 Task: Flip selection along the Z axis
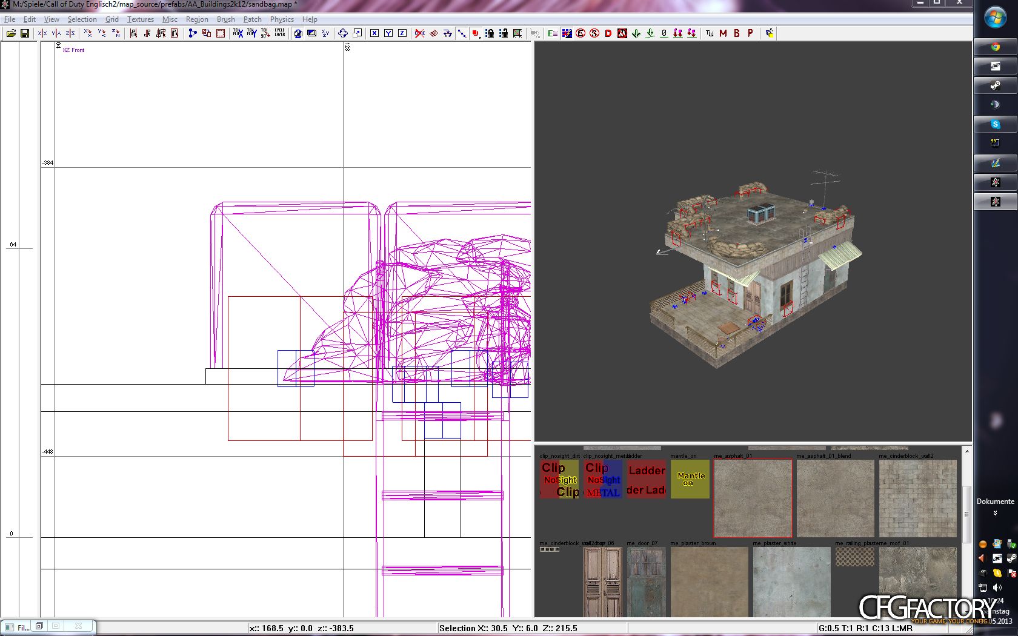click(70, 33)
